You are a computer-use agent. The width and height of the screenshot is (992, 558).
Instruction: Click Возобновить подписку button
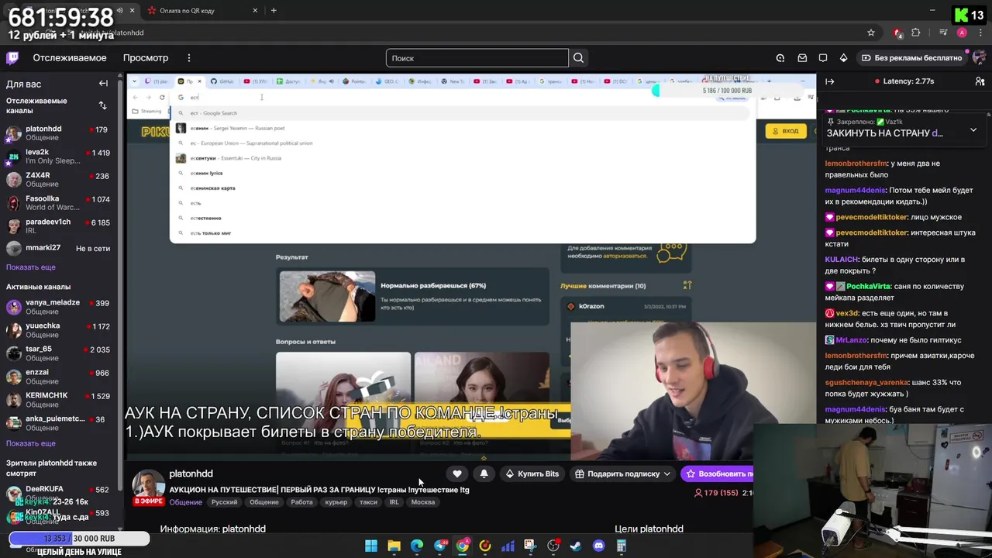717,474
